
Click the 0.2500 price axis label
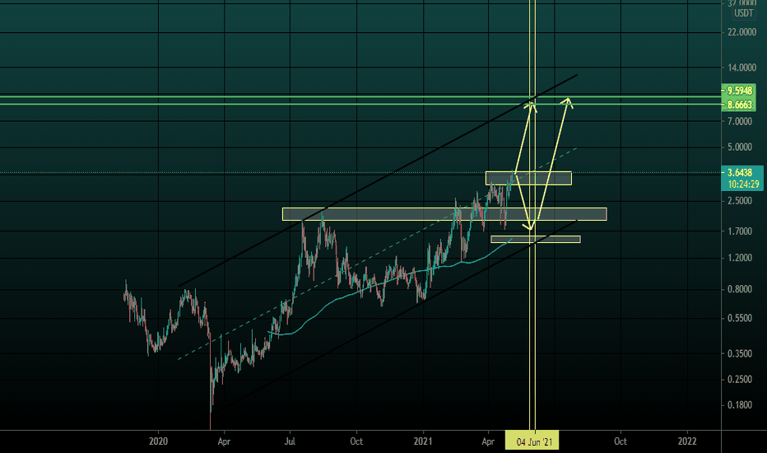740,379
